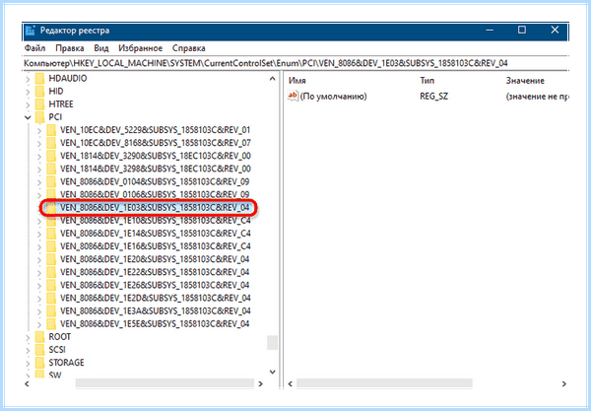The height and width of the screenshot is (411, 591).
Task: Click tree vertical scrollbar thumb
Action: click(x=272, y=343)
